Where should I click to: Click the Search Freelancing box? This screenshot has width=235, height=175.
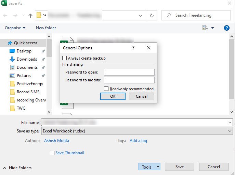point(196,15)
